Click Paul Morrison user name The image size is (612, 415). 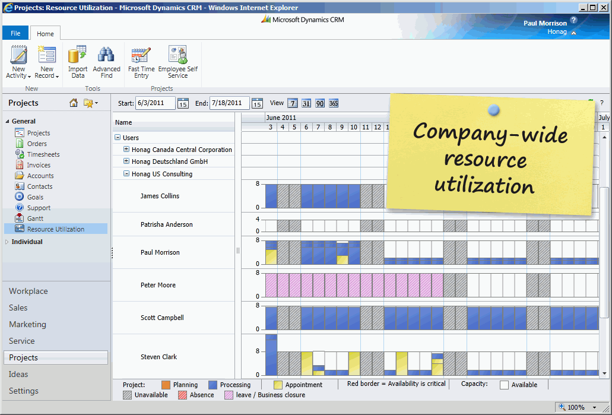[x=545, y=23]
